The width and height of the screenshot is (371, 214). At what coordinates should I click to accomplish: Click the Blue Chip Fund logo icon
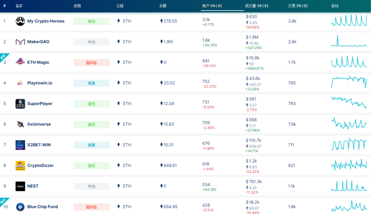tap(20, 207)
